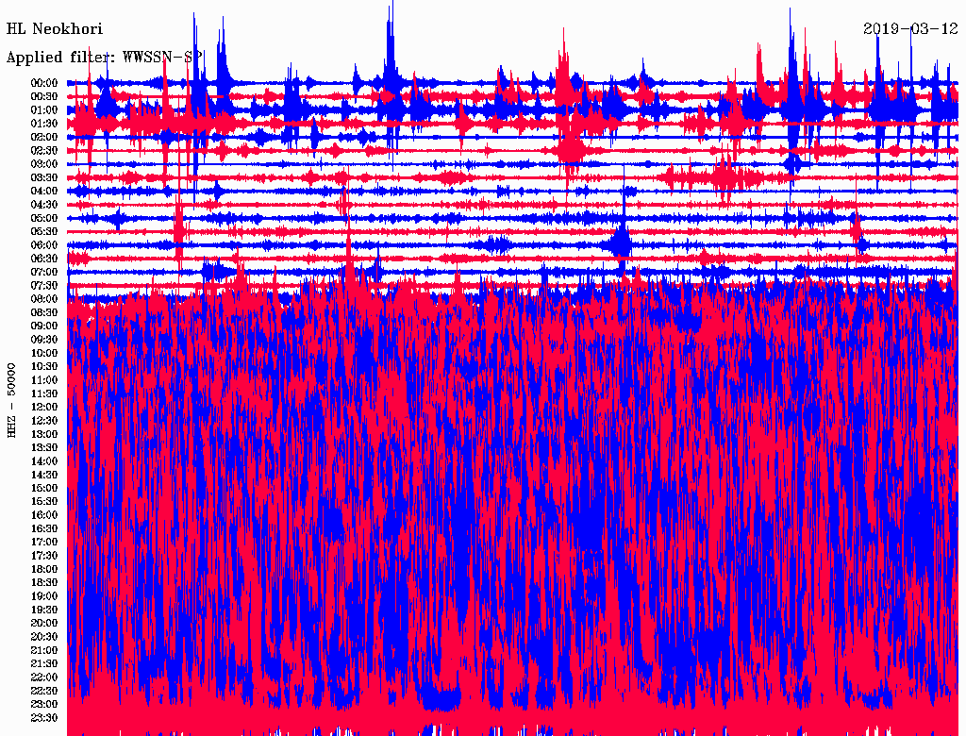Select the 11:00 time label
The image size is (966, 736).
pos(44,380)
